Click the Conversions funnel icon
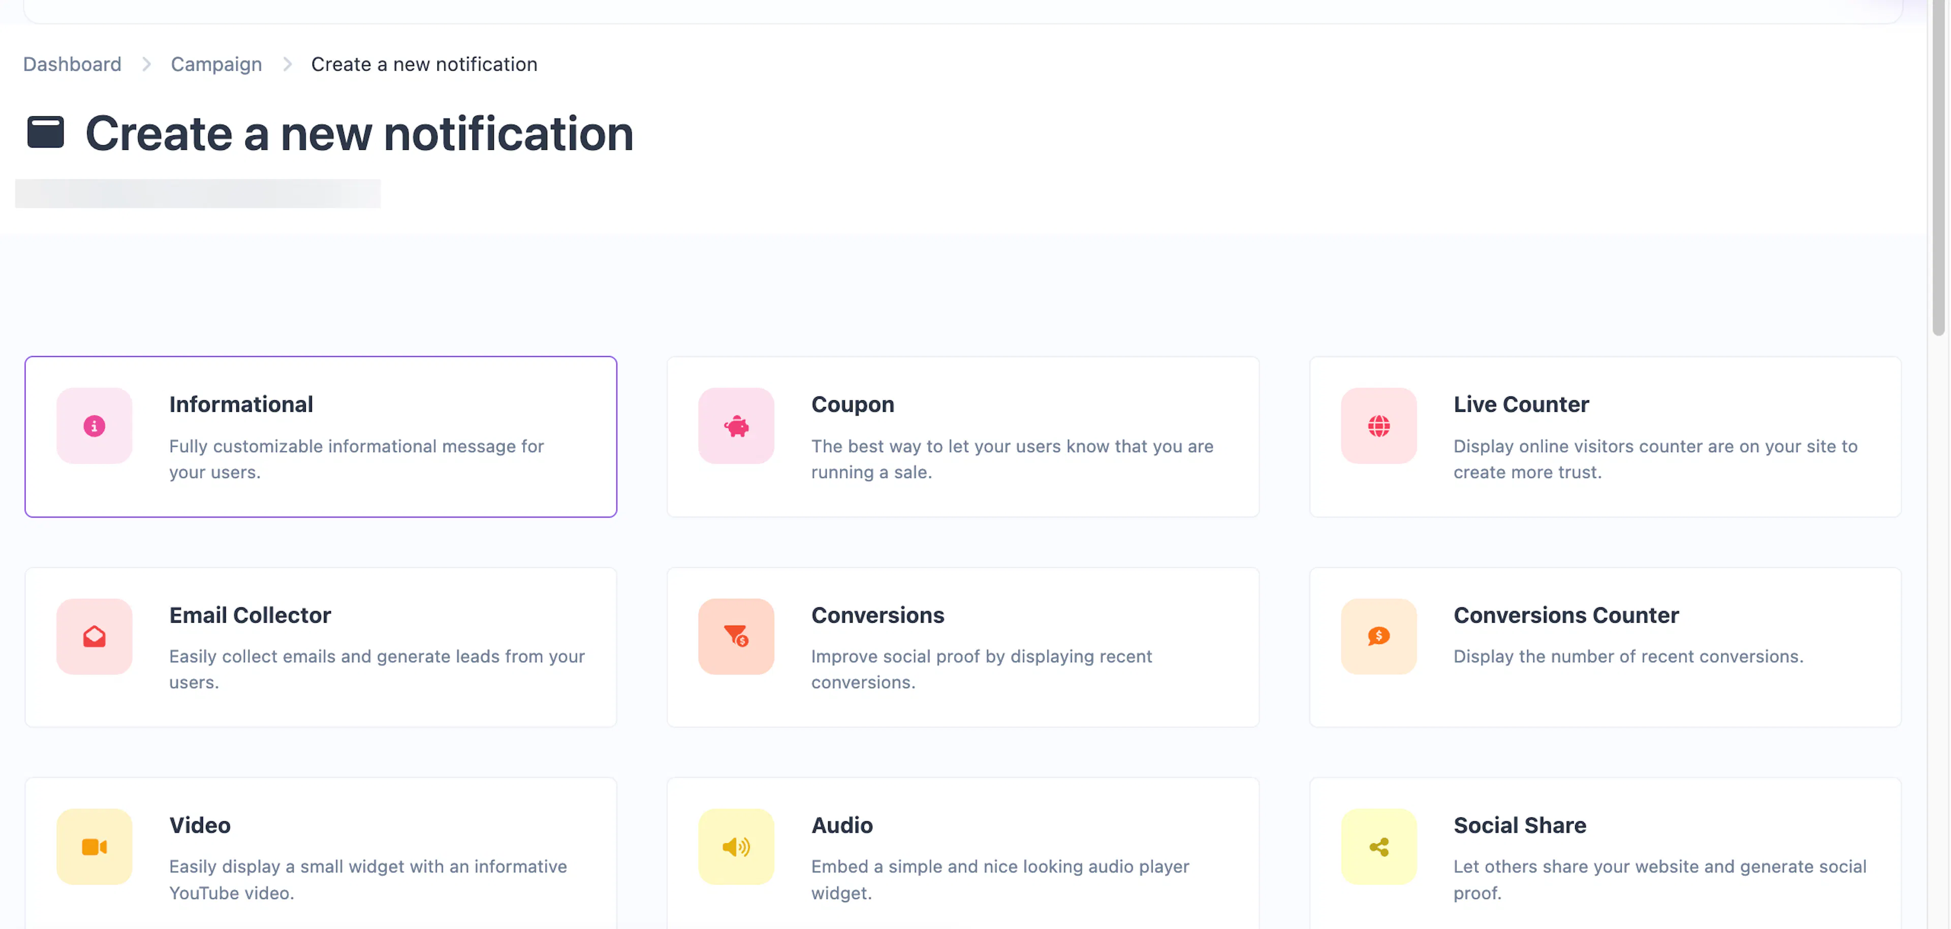The image size is (1951, 929). click(736, 636)
